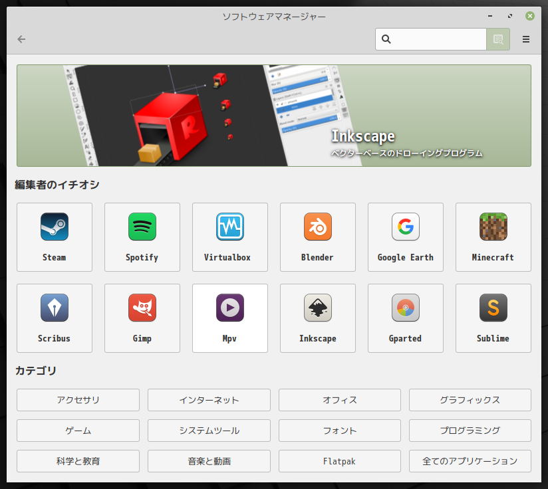The width and height of the screenshot is (548, 489).
Task: Open the システムツール category
Action: [209, 431]
